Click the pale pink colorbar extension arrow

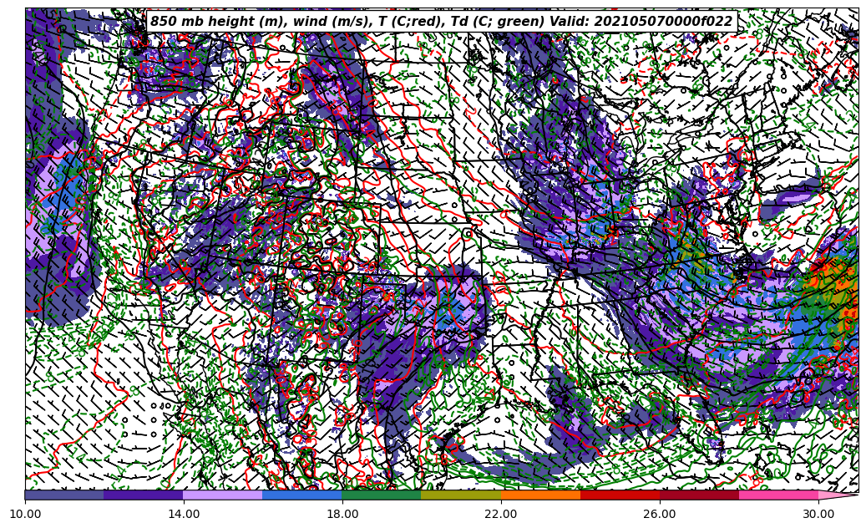click(x=837, y=495)
